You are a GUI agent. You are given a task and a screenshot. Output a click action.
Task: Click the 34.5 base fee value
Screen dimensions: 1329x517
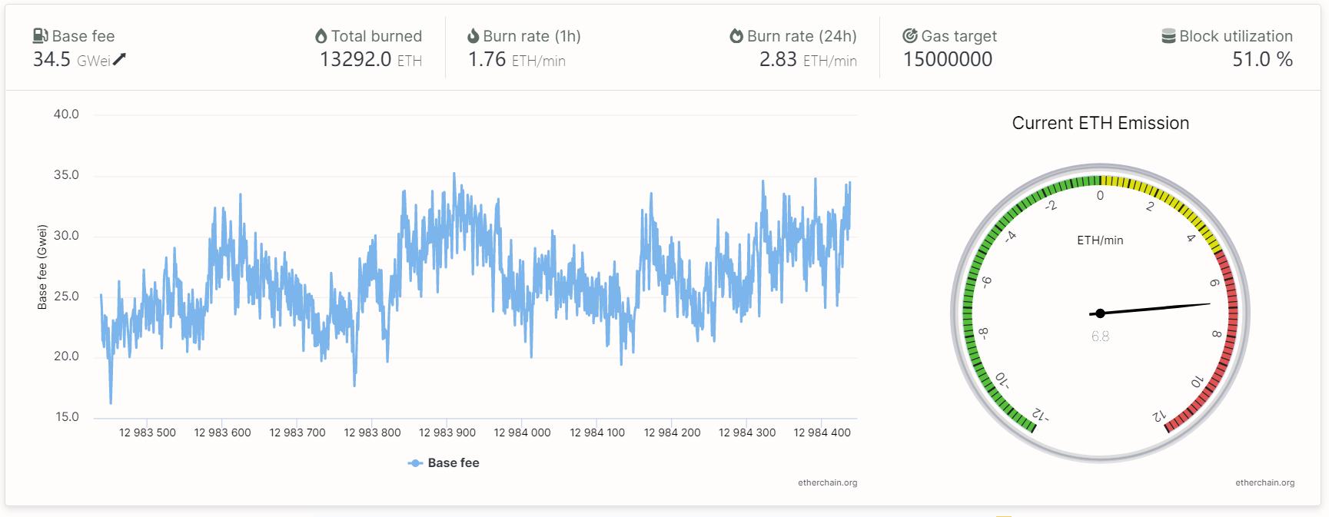click(x=51, y=60)
